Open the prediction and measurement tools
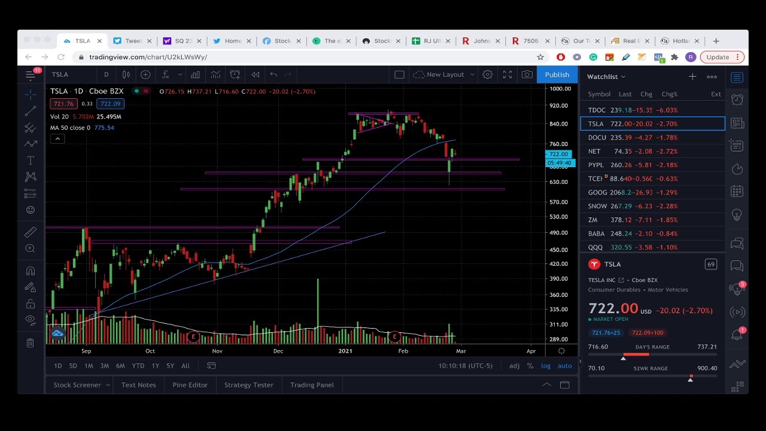This screenshot has width=766, height=431. click(30, 193)
